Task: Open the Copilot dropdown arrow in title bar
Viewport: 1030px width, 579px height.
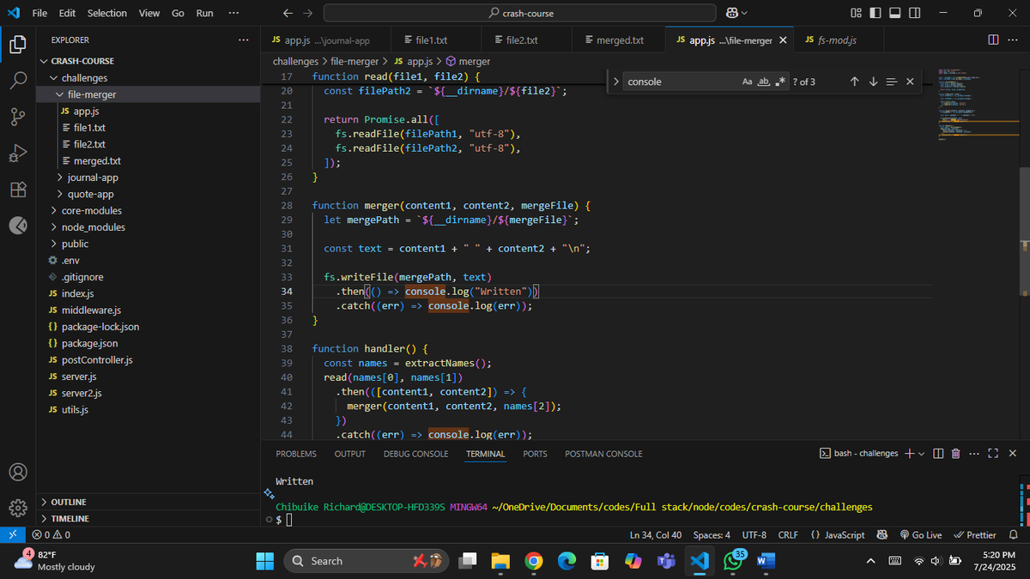Action: (744, 13)
